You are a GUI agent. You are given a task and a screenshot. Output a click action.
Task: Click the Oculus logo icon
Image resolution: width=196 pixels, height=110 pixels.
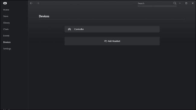coord(5,3)
